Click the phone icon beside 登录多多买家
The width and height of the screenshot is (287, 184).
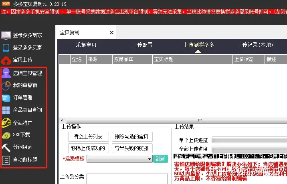tap(6, 48)
